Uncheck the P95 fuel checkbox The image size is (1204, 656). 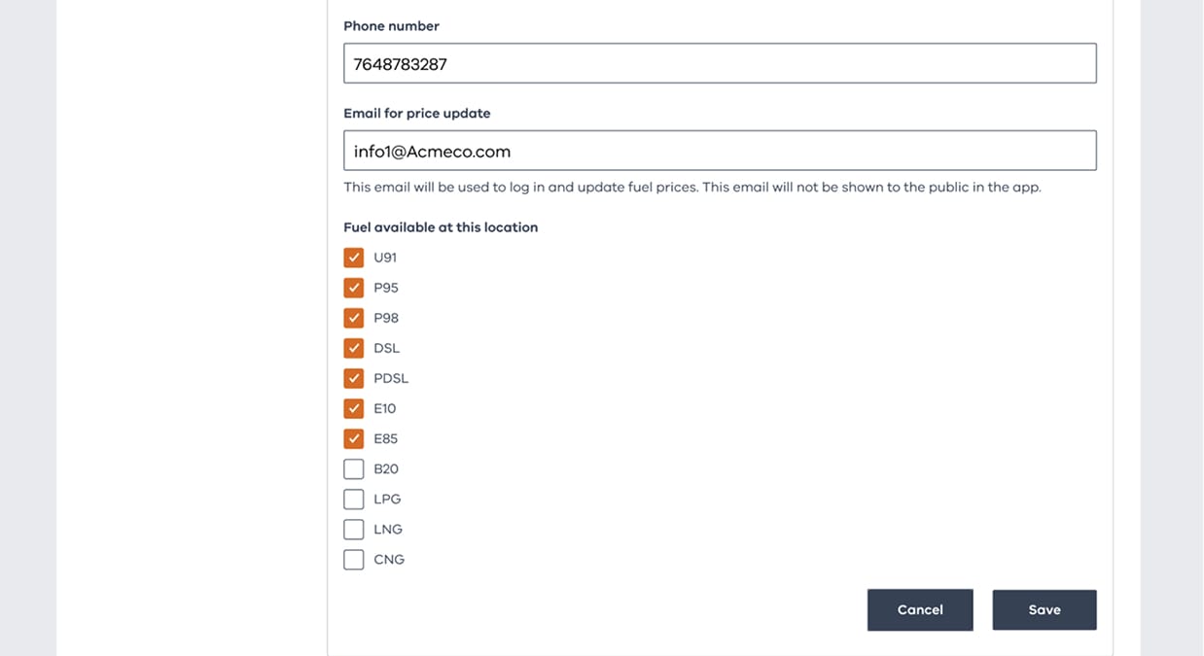tap(354, 288)
